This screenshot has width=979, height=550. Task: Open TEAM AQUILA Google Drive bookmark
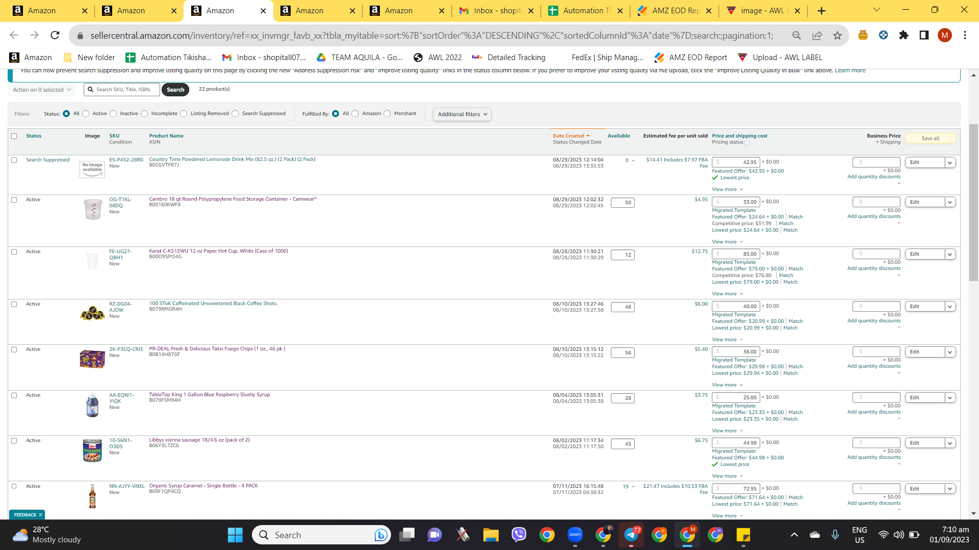(x=359, y=58)
